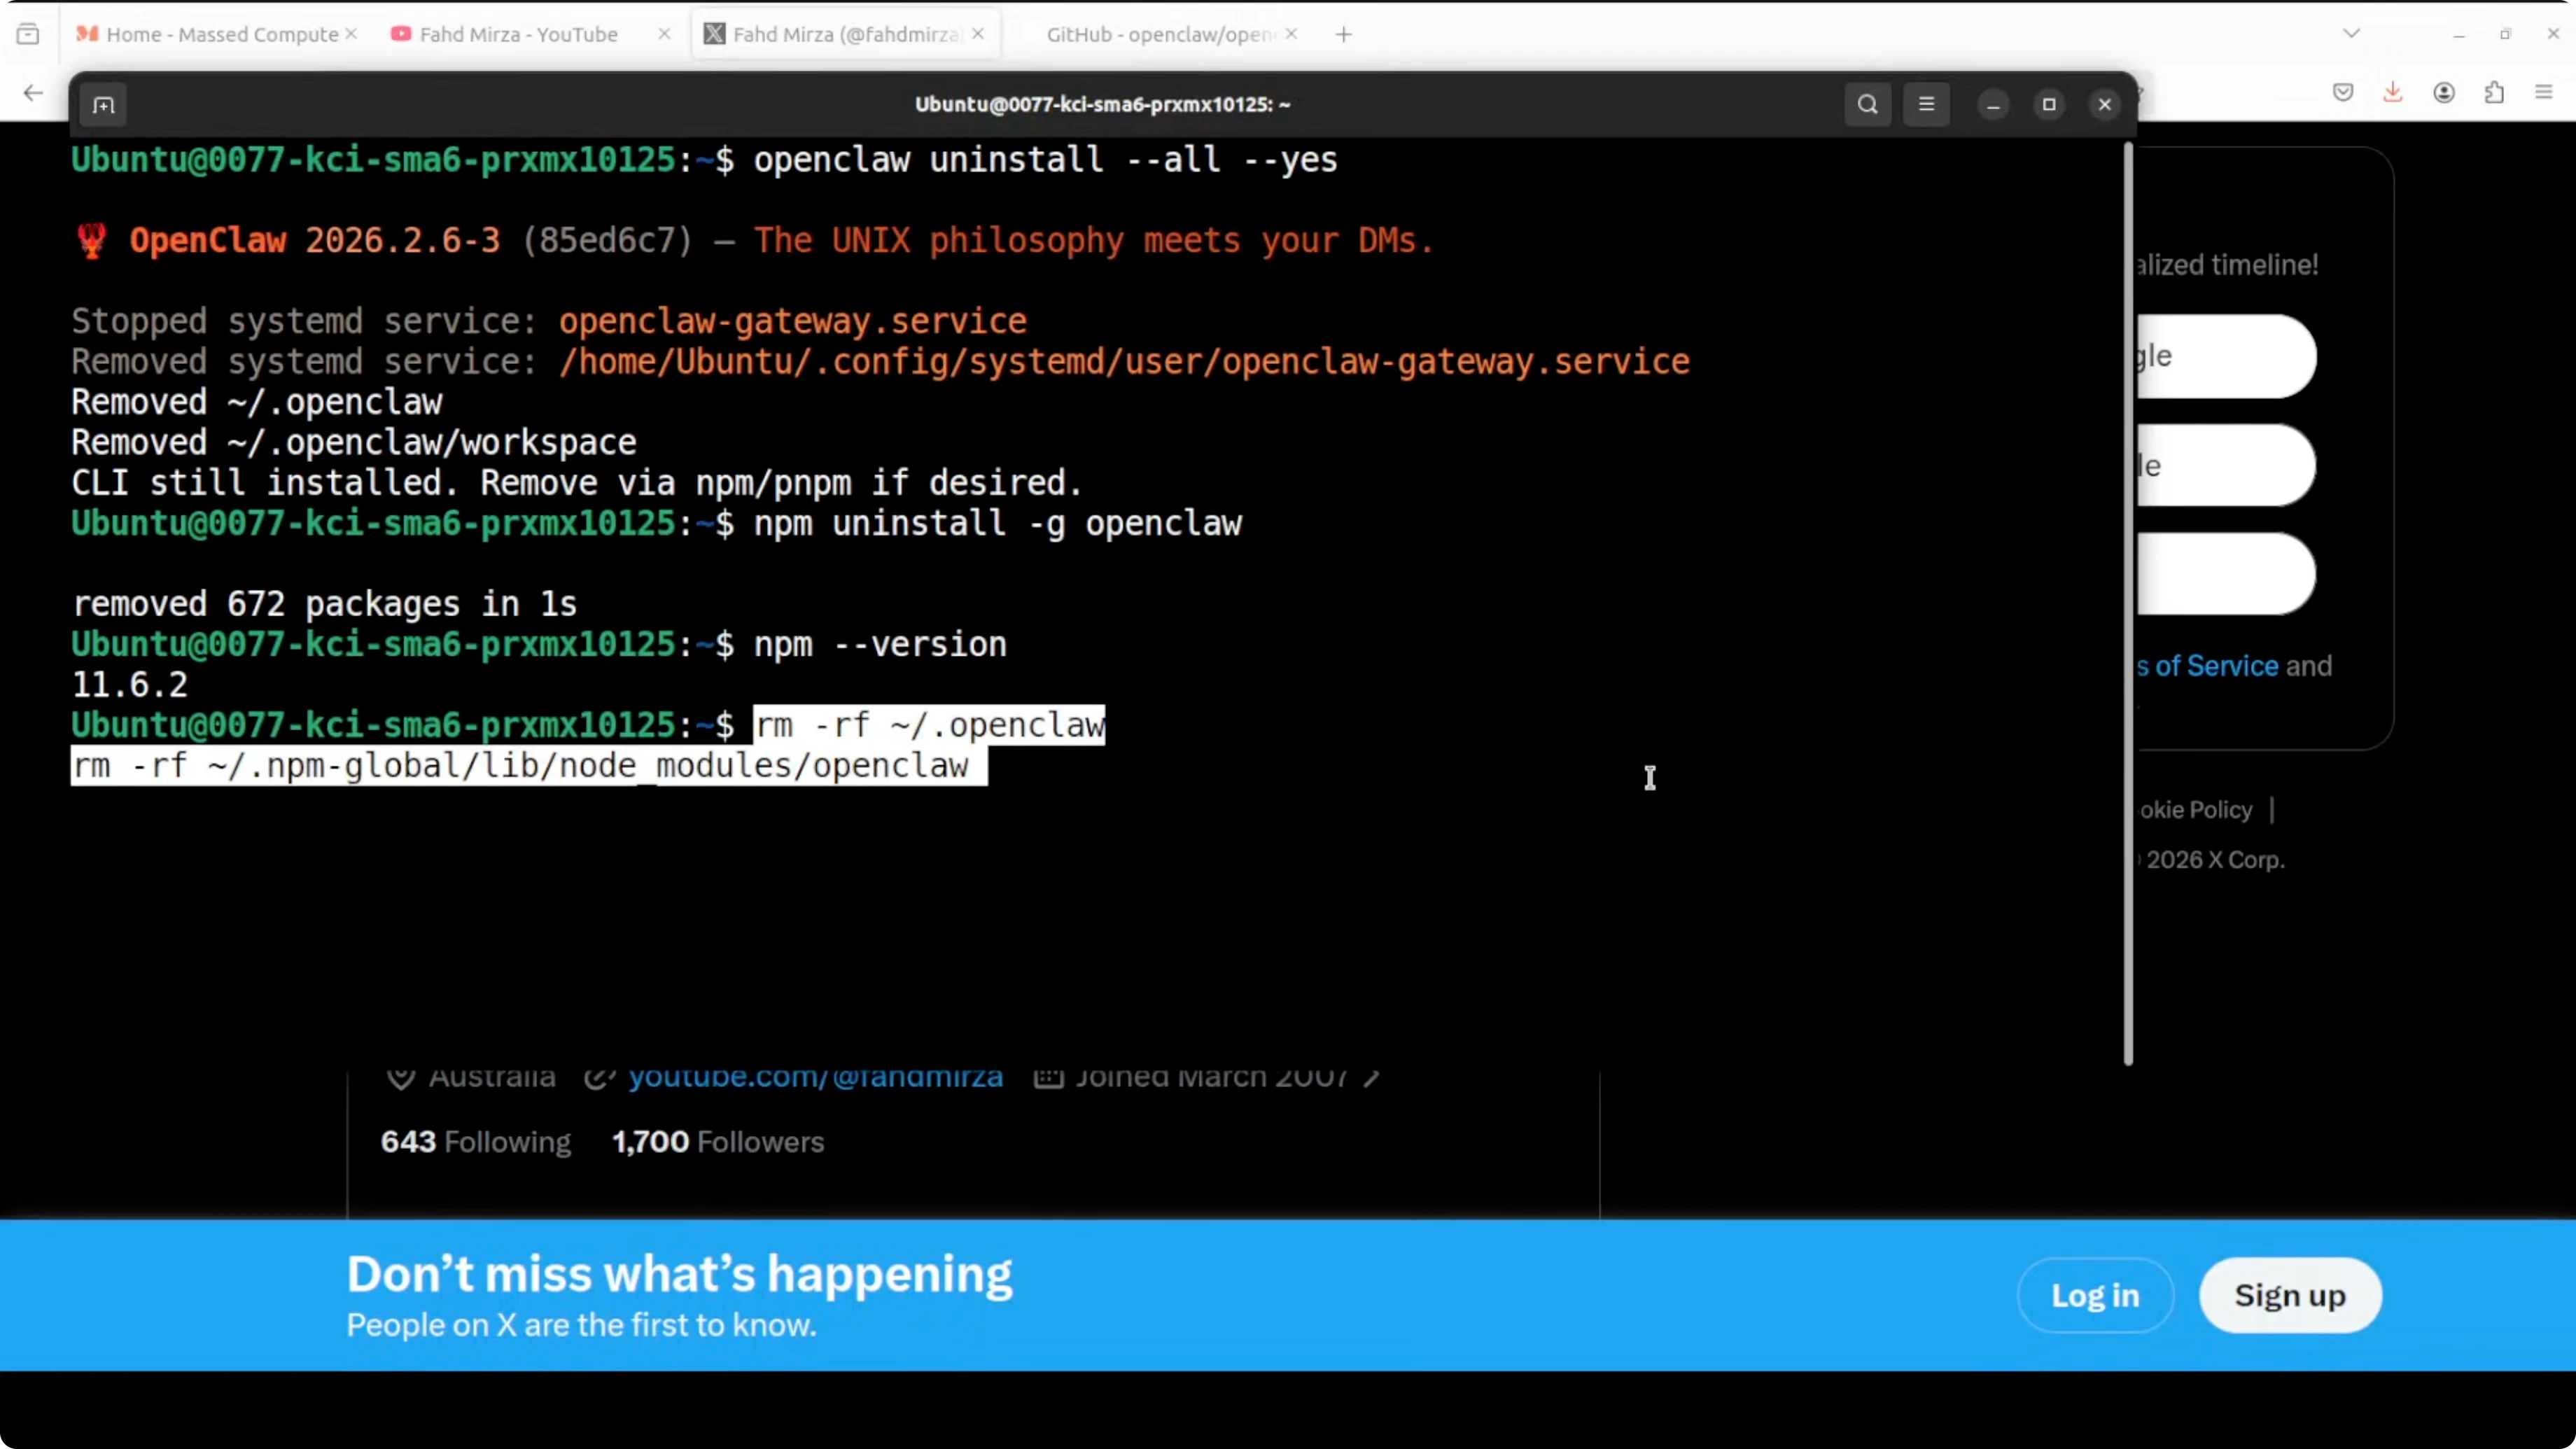Click the terminal search icon

tap(1867, 105)
